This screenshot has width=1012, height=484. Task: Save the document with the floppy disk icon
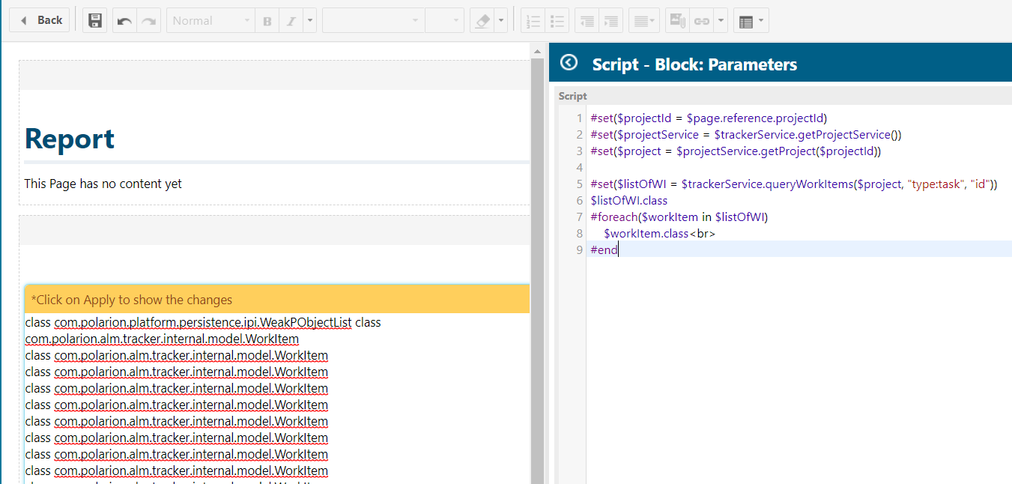click(94, 20)
